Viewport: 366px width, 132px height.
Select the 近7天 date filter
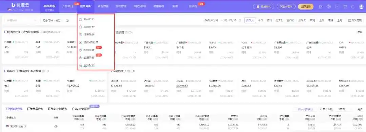coord(279,20)
